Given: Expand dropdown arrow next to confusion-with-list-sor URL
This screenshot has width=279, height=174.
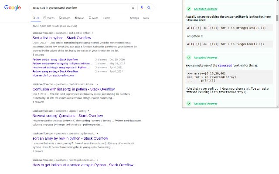Looking at the screenshot, I should tap(97, 84).
